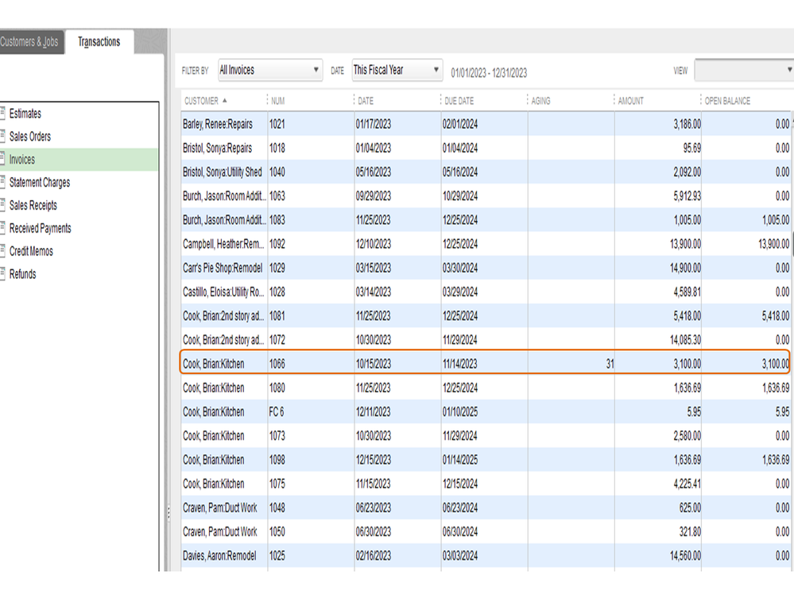The height and width of the screenshot is (595, 794).
Task: Select the Transactions tab
Action: (x=99, y=42)
